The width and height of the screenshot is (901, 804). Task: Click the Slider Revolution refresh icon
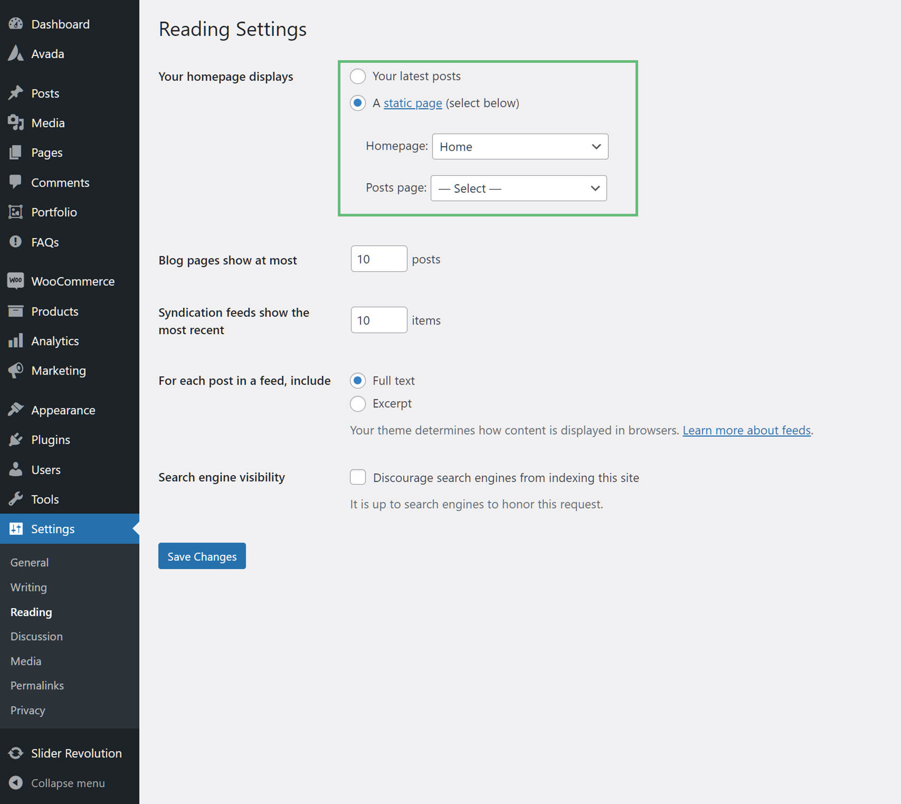(16, 753)
